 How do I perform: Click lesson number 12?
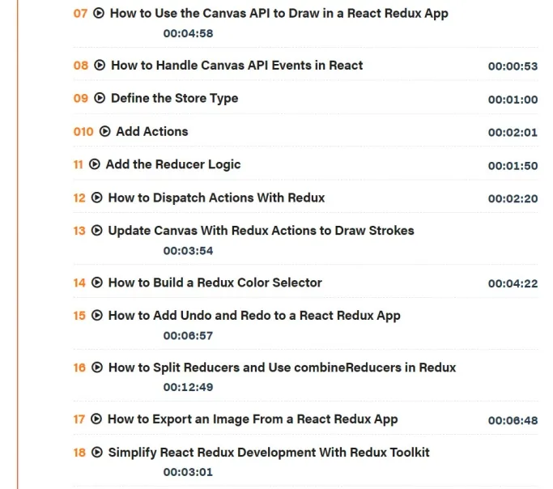pos(79,198)
